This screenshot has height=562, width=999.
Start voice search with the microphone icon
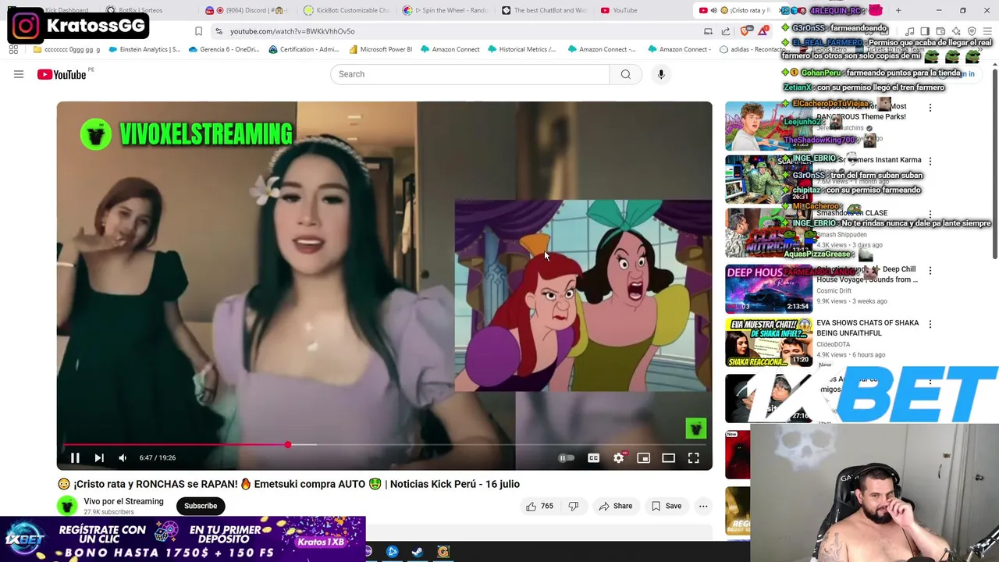tap(661, 74)
